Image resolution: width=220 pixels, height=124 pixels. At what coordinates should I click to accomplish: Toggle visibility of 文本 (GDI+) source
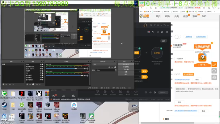(40, 69)
